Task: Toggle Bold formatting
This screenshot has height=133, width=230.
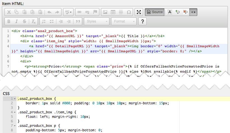Action: point(9,21)
